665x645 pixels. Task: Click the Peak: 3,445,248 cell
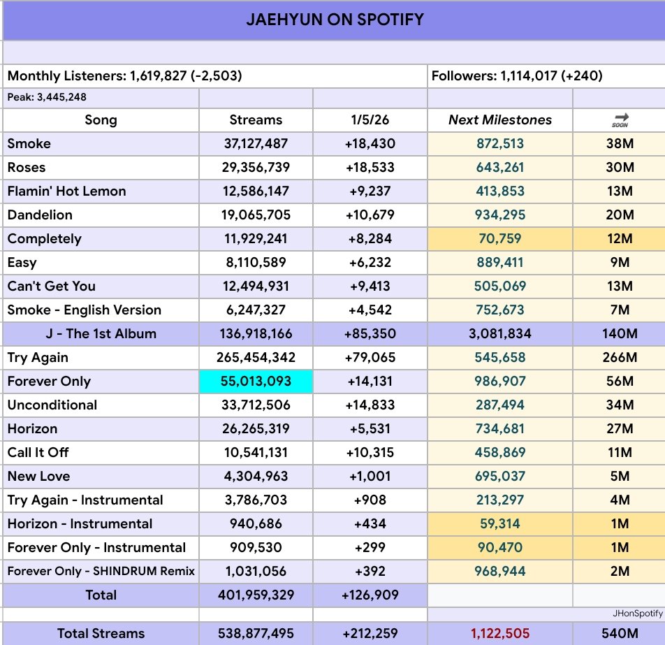pos(101,98)
